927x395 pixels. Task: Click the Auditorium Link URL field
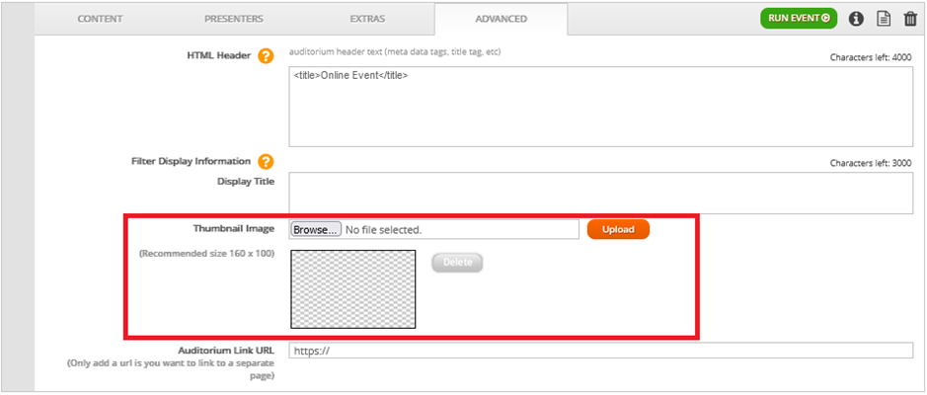tap(600, 350)
